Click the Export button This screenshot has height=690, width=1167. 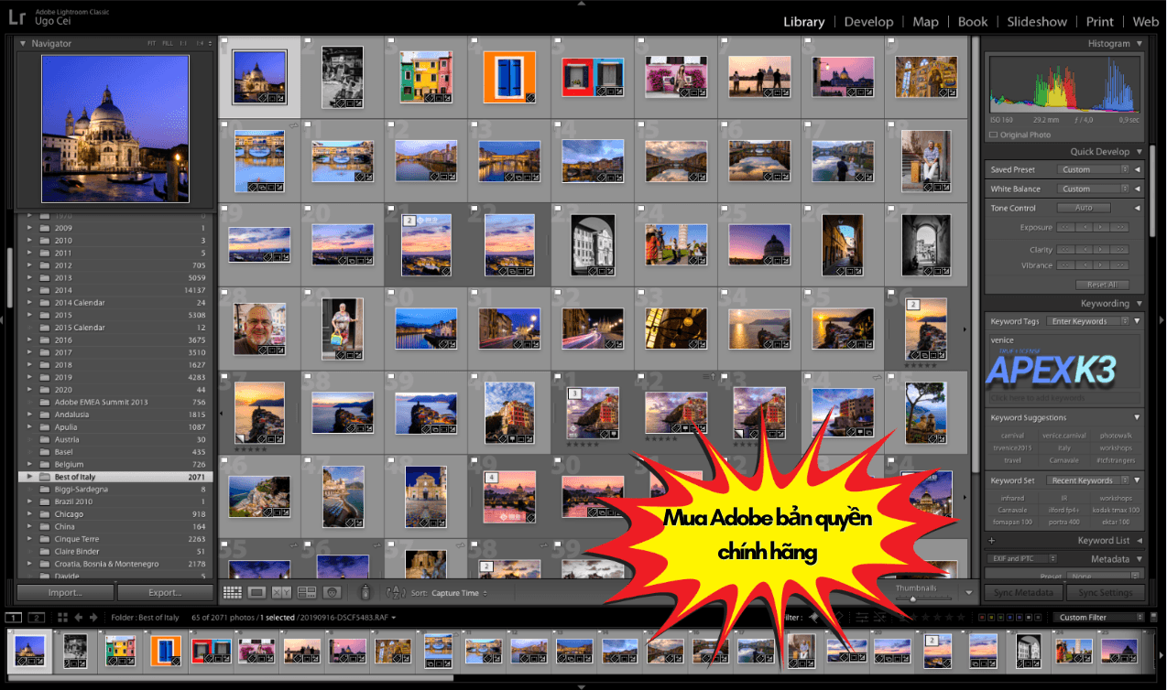point(165,593)
